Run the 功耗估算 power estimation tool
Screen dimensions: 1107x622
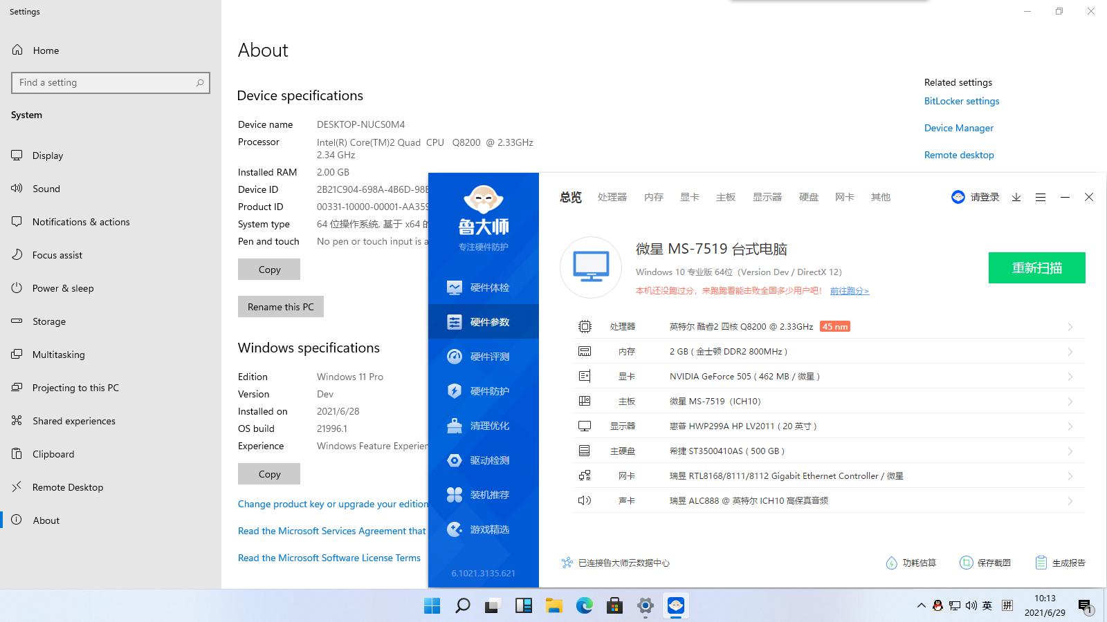click(911, 562)
